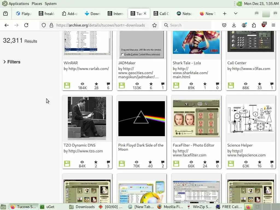Click the system tray notification icon
The image size is (280, 210).
[x=239, y=4]
